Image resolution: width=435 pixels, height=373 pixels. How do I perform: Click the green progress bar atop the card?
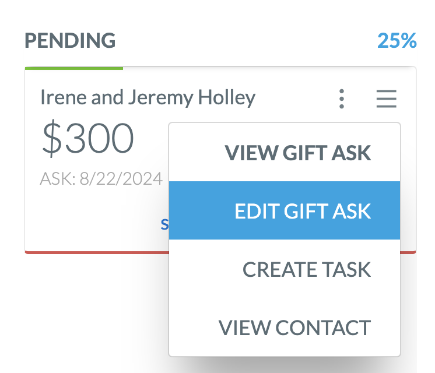pos(74,68)
